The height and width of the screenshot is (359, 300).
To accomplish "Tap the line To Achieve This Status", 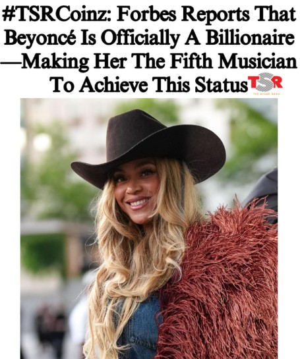I will (148, 85).
